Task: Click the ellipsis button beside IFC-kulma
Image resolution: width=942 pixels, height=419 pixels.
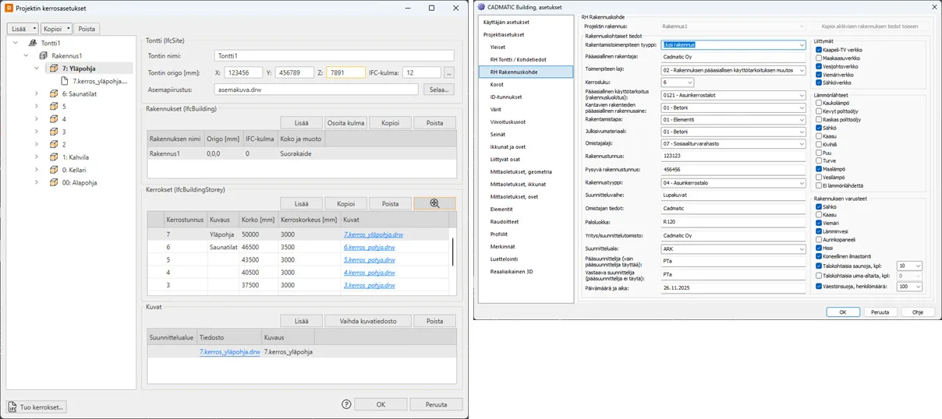Action: point(449,72)
